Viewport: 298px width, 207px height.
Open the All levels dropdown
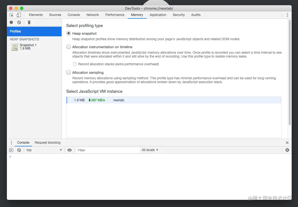point(150,150)
